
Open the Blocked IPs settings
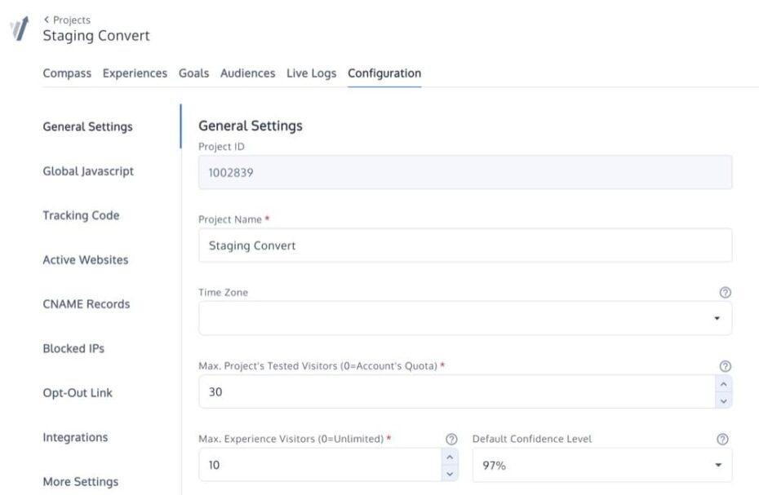[x=73, y=348]
